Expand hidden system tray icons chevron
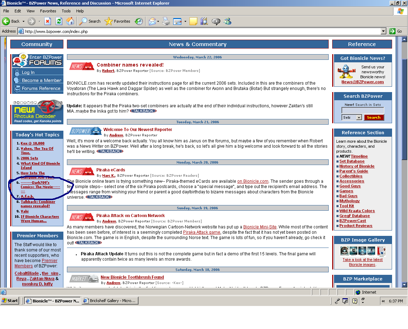The image size is (408, 329). pyautogui.click(x=383, y=301)
